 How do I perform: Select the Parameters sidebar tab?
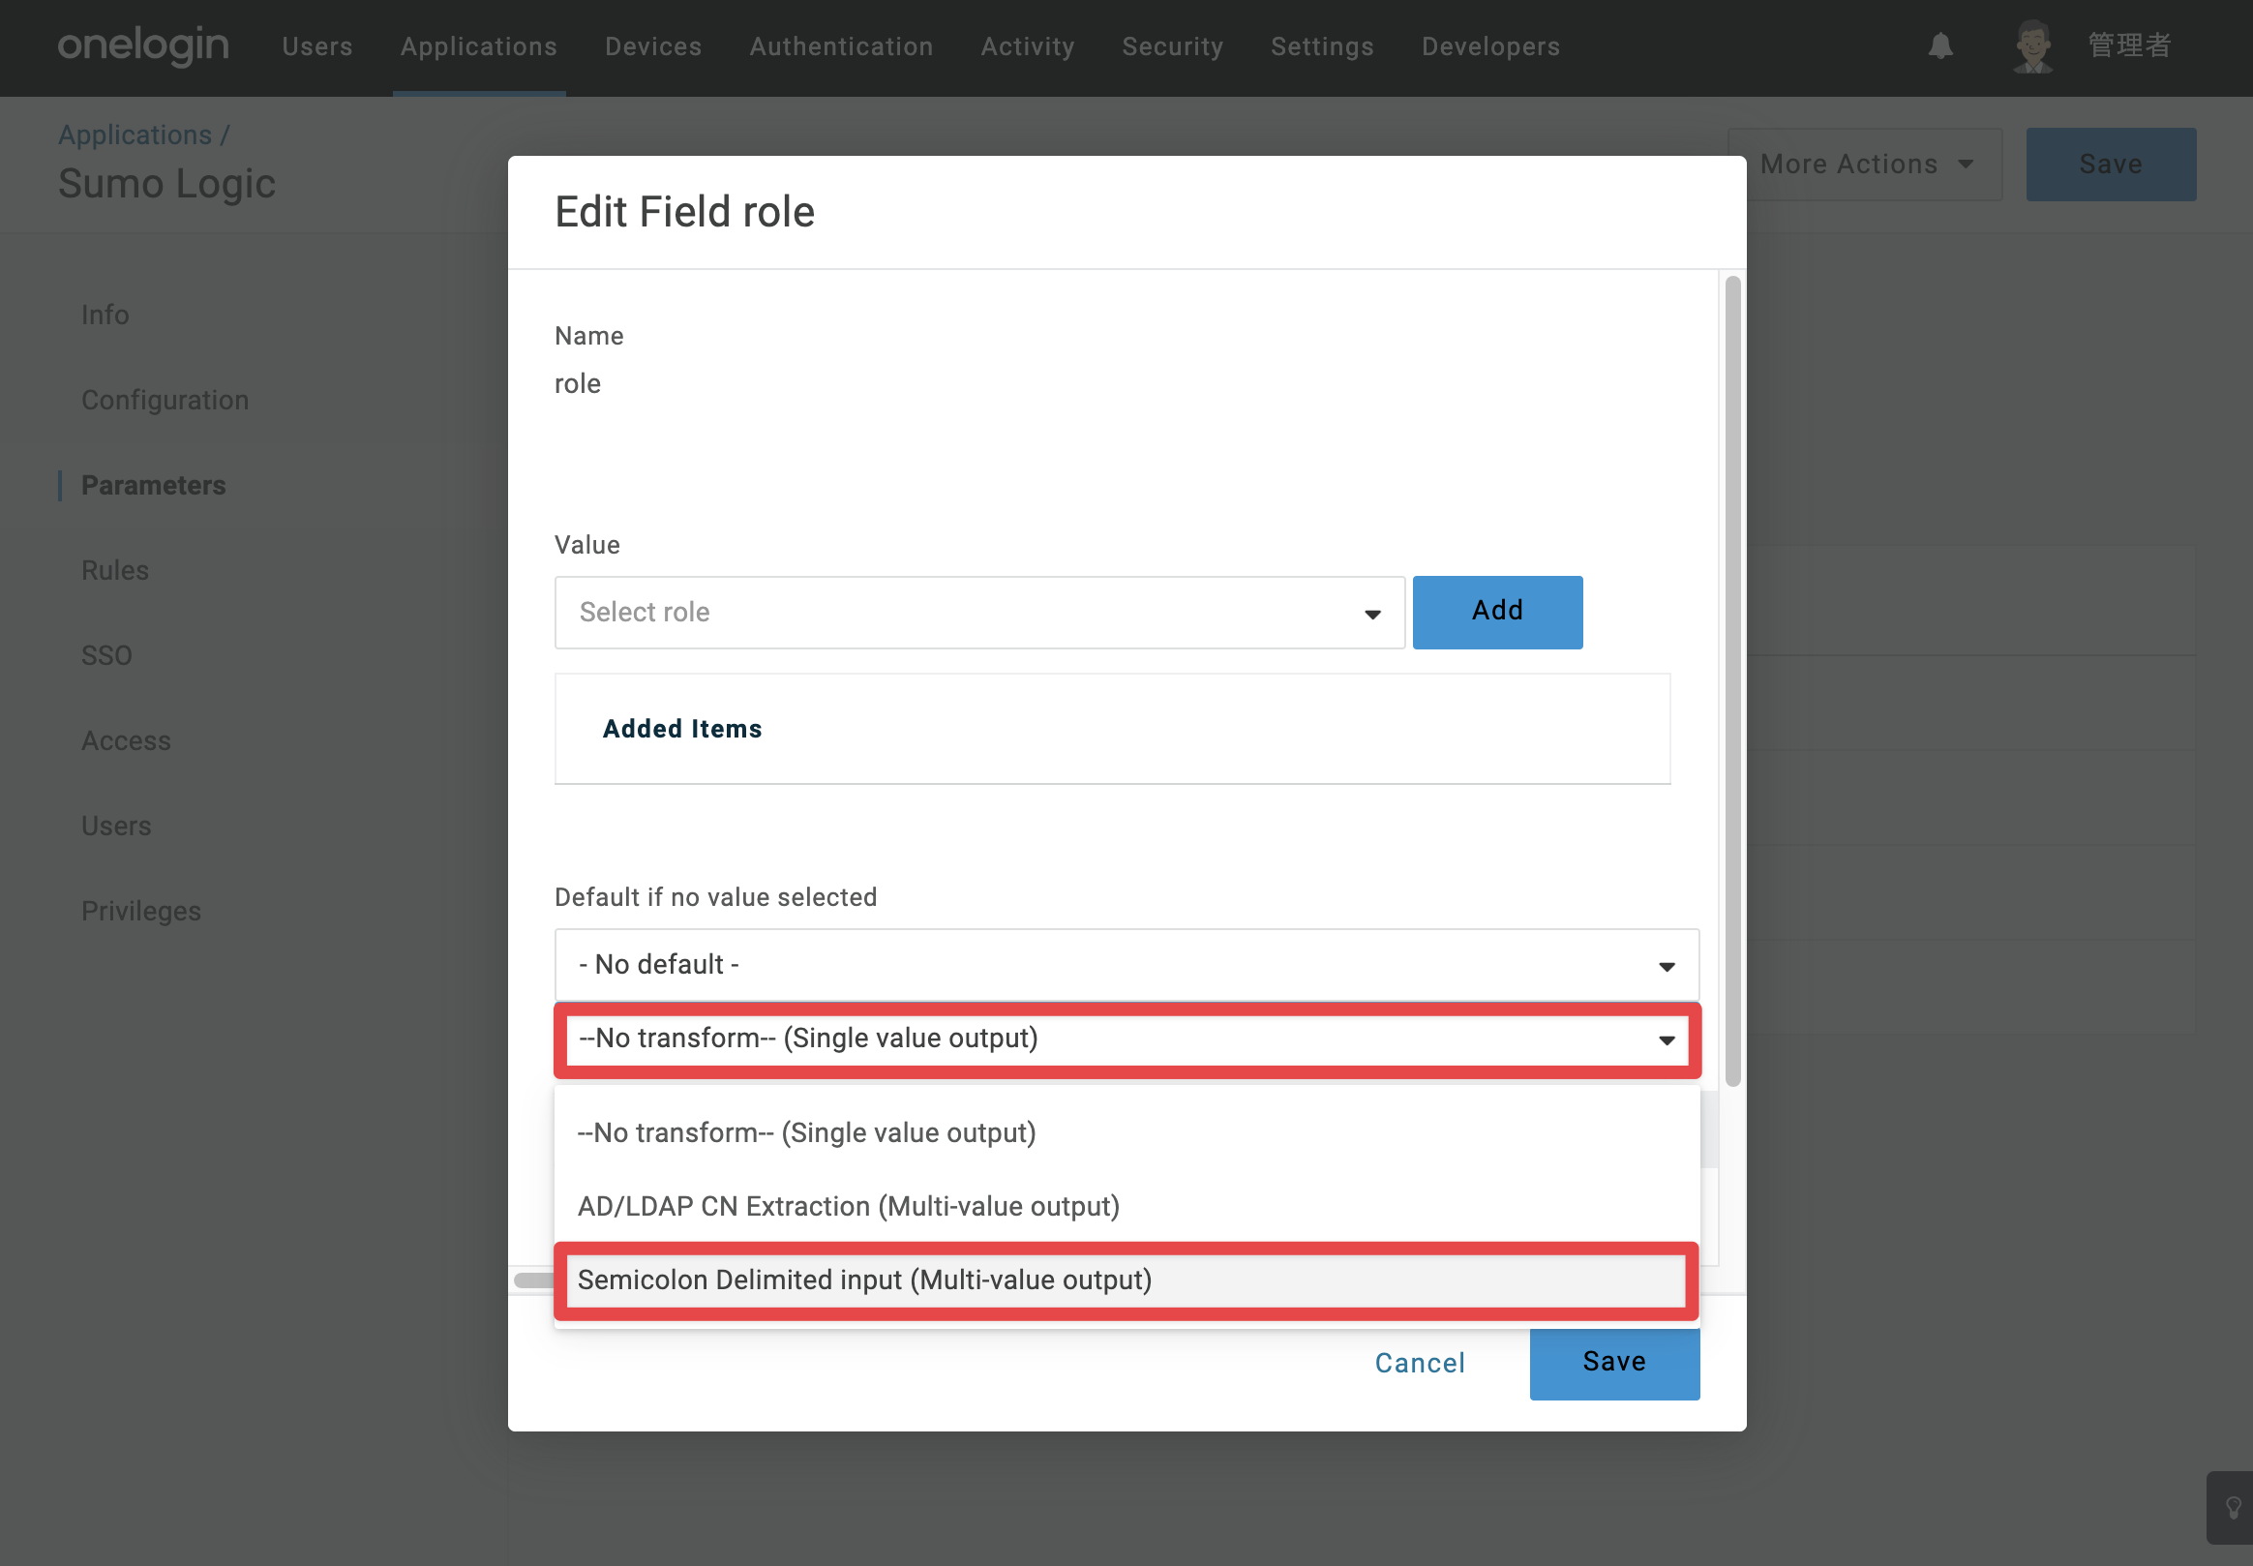(x=153, y=486)
